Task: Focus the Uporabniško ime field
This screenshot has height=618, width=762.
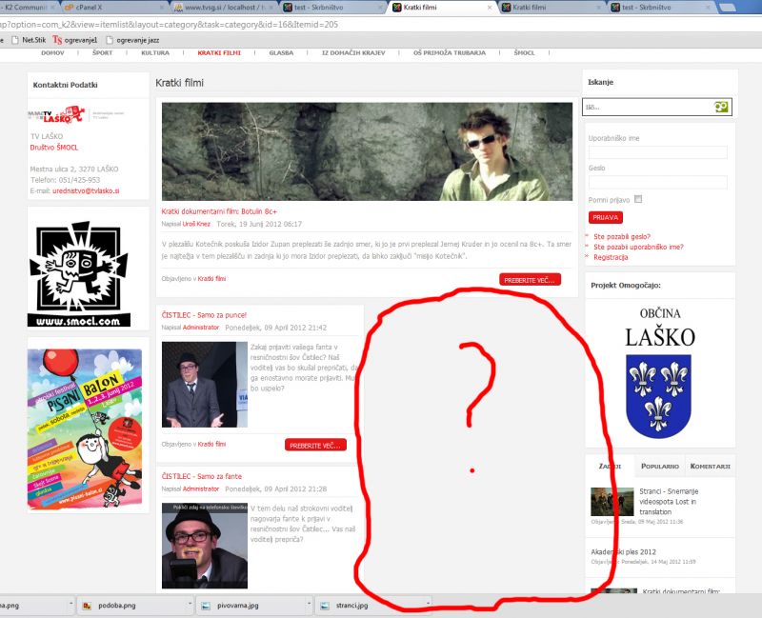Action: (657, 152)
